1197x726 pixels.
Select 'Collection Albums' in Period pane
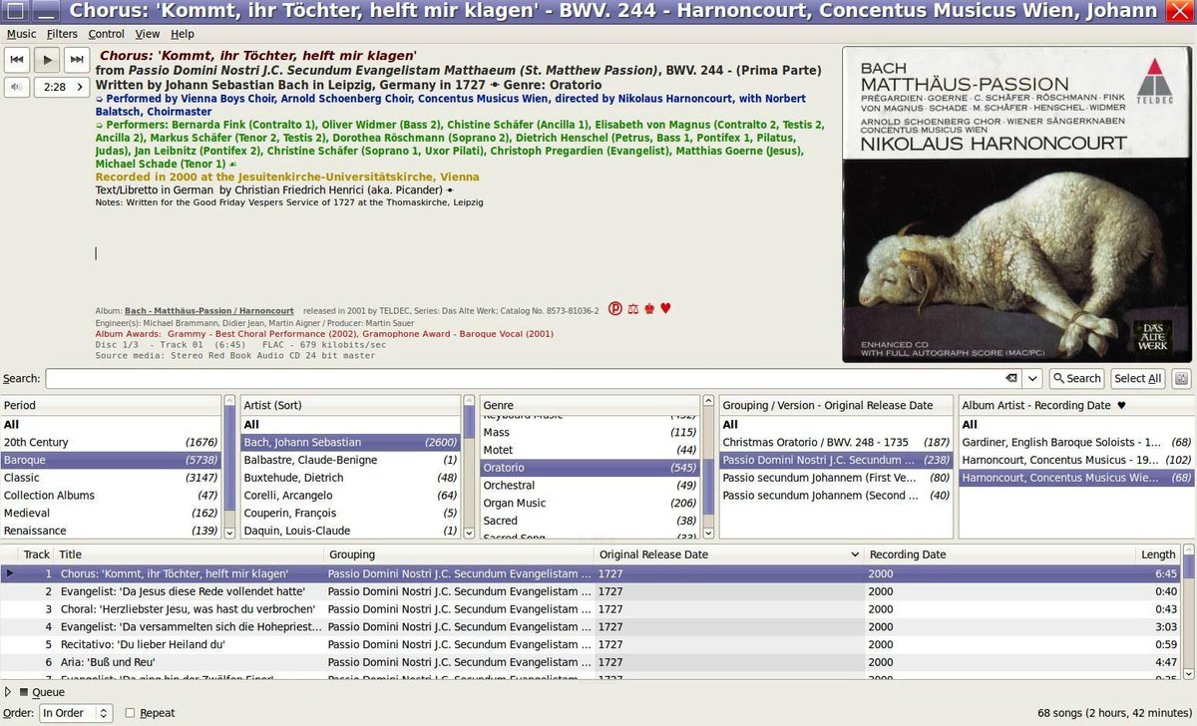[x=111, y=496]
